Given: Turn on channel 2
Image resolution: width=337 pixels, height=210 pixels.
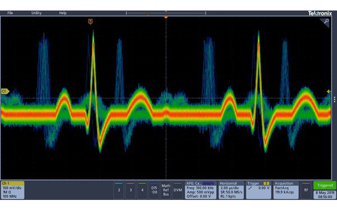Looking at the screenshot, I should coord(119,190).
